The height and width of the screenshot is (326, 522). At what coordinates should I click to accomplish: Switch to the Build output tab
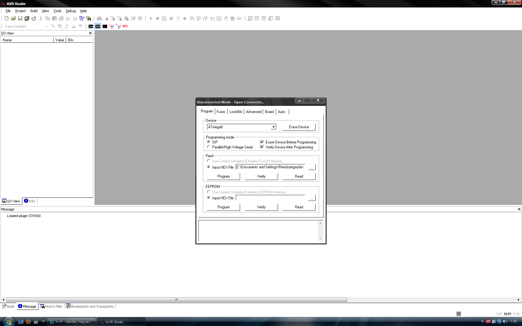pos(8,306)
